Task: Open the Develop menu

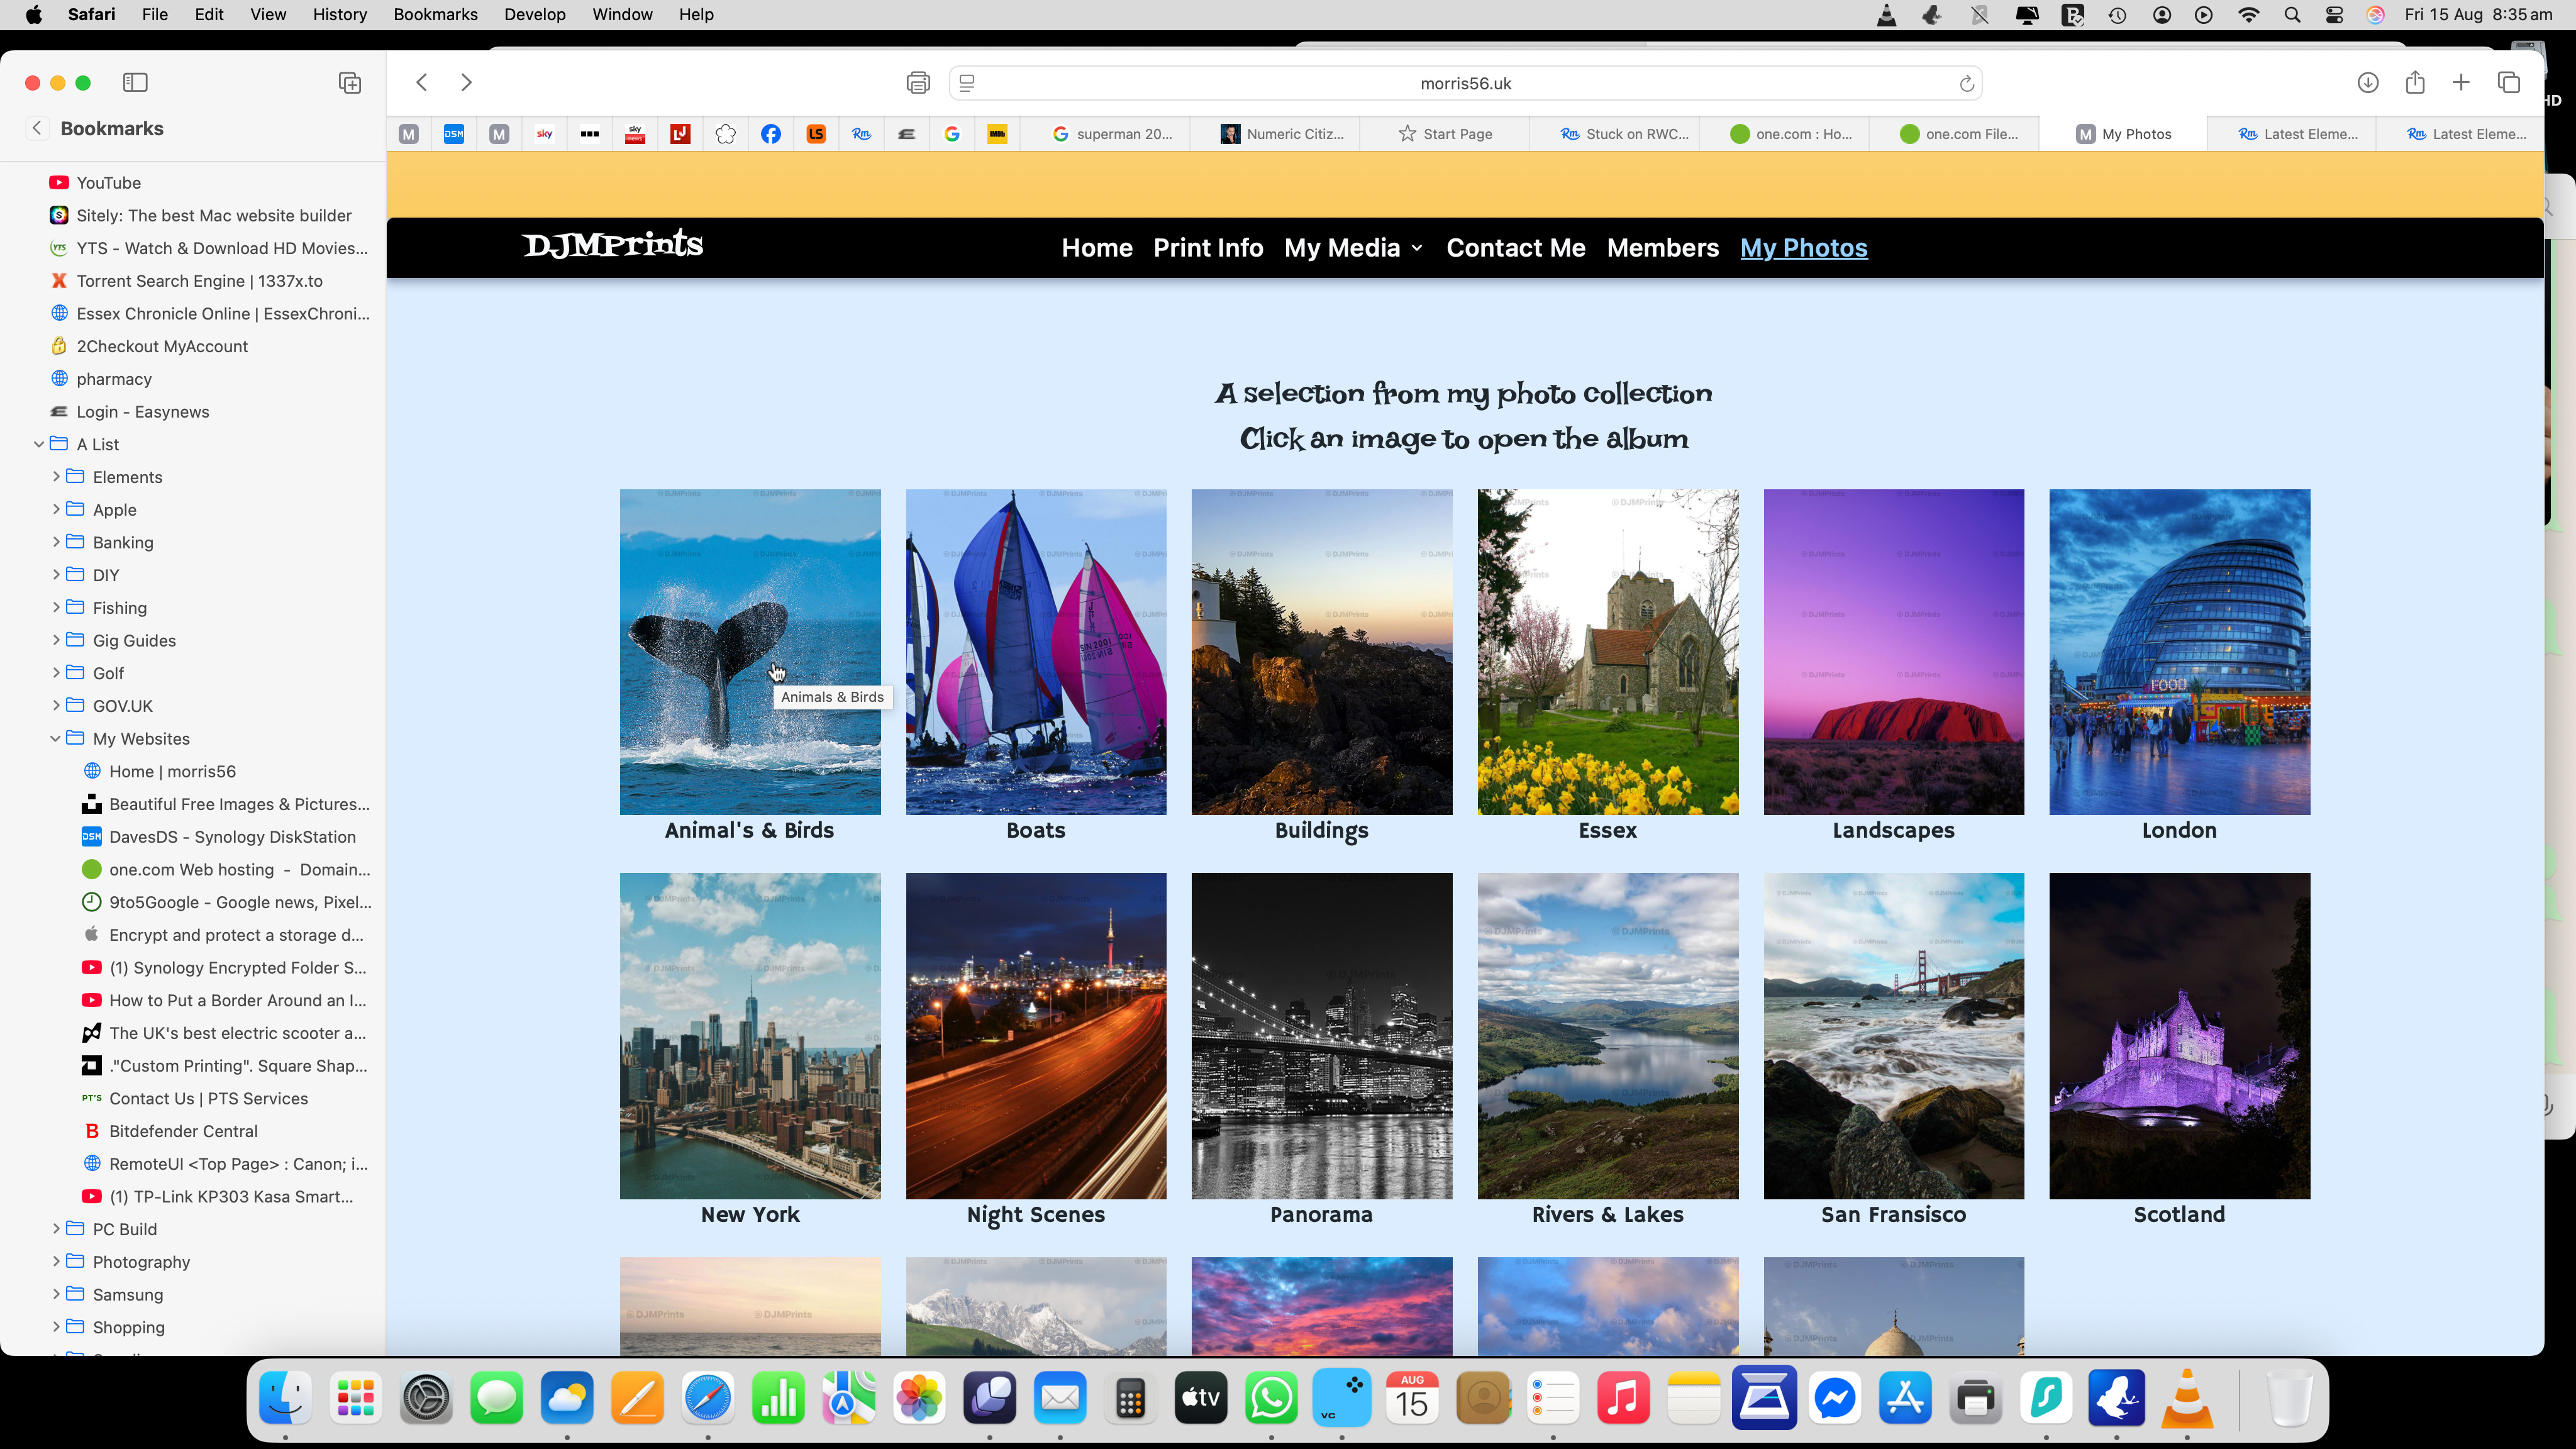Action: point(534,15)
